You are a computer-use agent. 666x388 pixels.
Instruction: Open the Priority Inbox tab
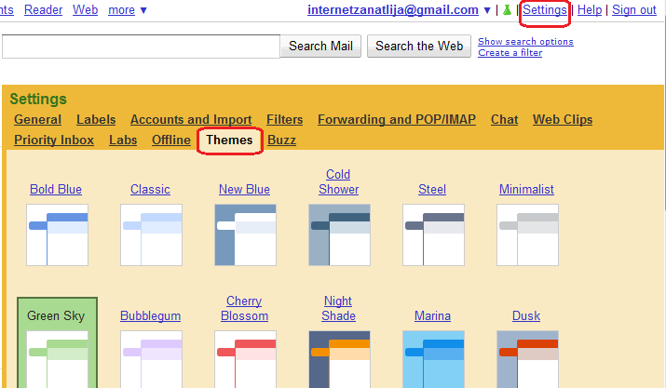click(54, 140)
